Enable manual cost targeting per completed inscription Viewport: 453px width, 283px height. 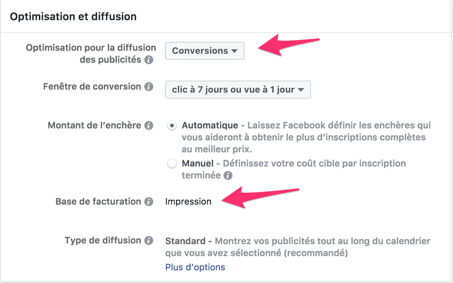coord(172,163)
